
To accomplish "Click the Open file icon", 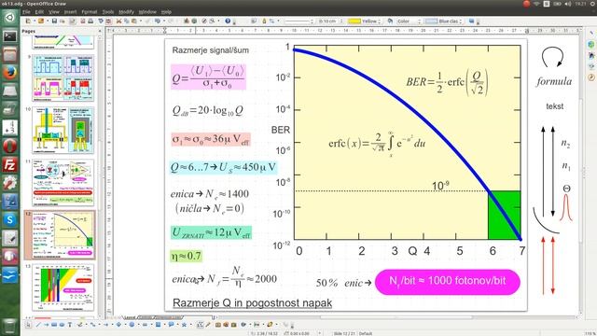I will tap(41, 21).
